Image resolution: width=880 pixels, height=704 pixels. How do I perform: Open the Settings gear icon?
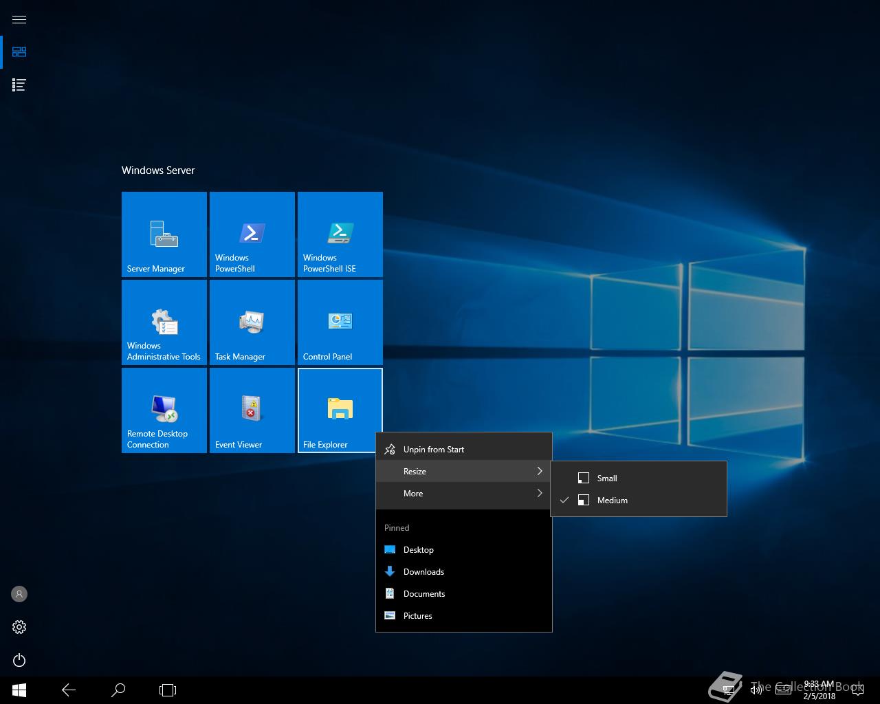point(19,627)
